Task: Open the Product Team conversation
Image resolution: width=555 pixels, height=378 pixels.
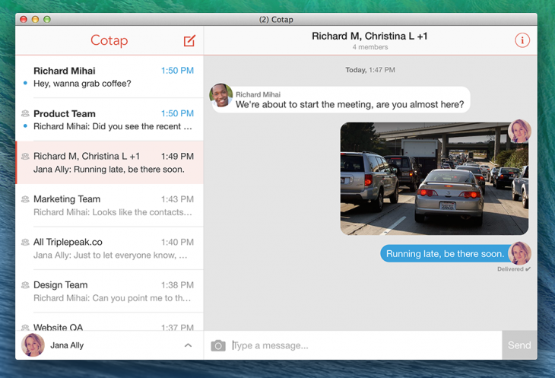Action: (109, 119)
